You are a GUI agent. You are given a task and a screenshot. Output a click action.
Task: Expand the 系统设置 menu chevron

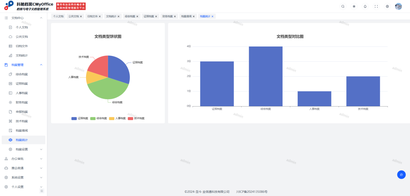41,177
